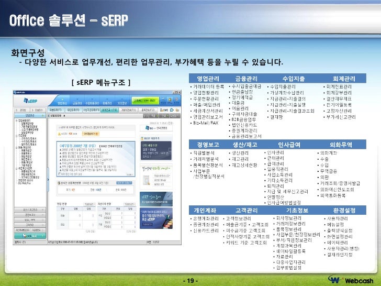Open the dark review card under BEST 이용후기
381x286 pixels.
click(156, 150)
